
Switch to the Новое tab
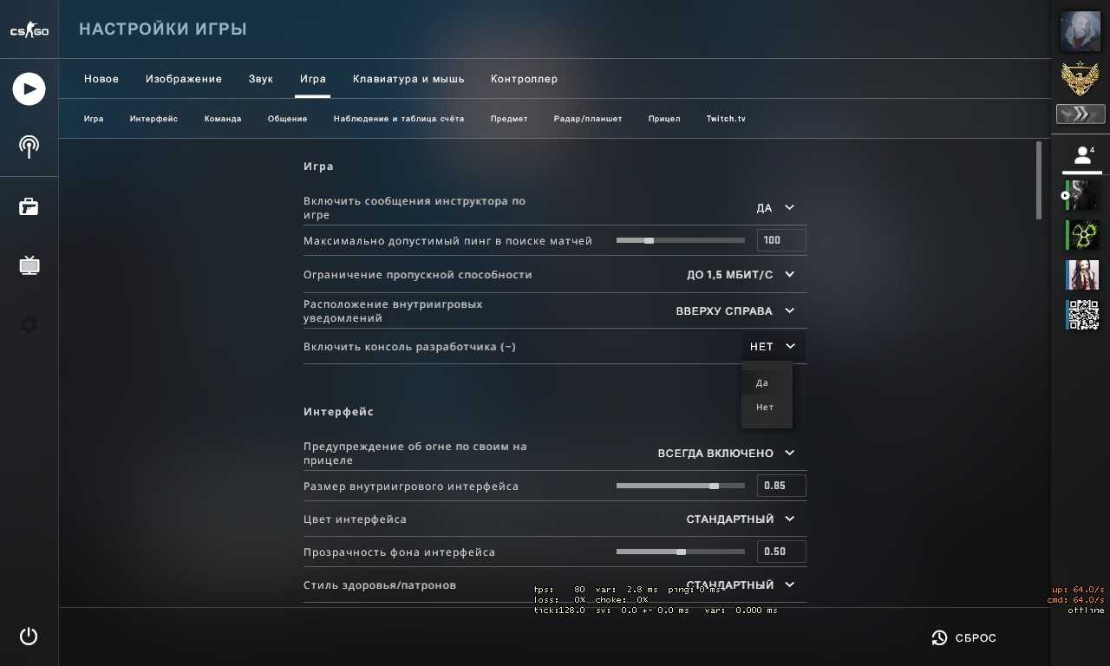(x=101, y=79)
